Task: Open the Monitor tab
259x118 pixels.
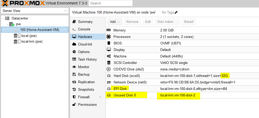Action: click(x=88, y=67)
